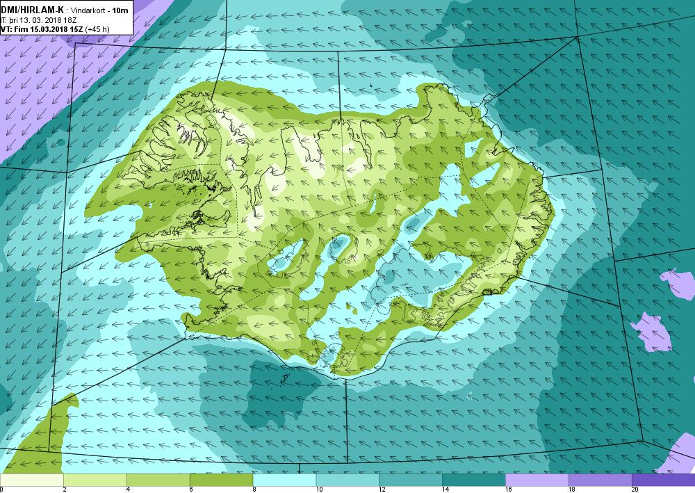Image resolution: width=695 pixels, height=493 pixels.
Task: Click the legend tick label '20'
Action: [635, 490]
